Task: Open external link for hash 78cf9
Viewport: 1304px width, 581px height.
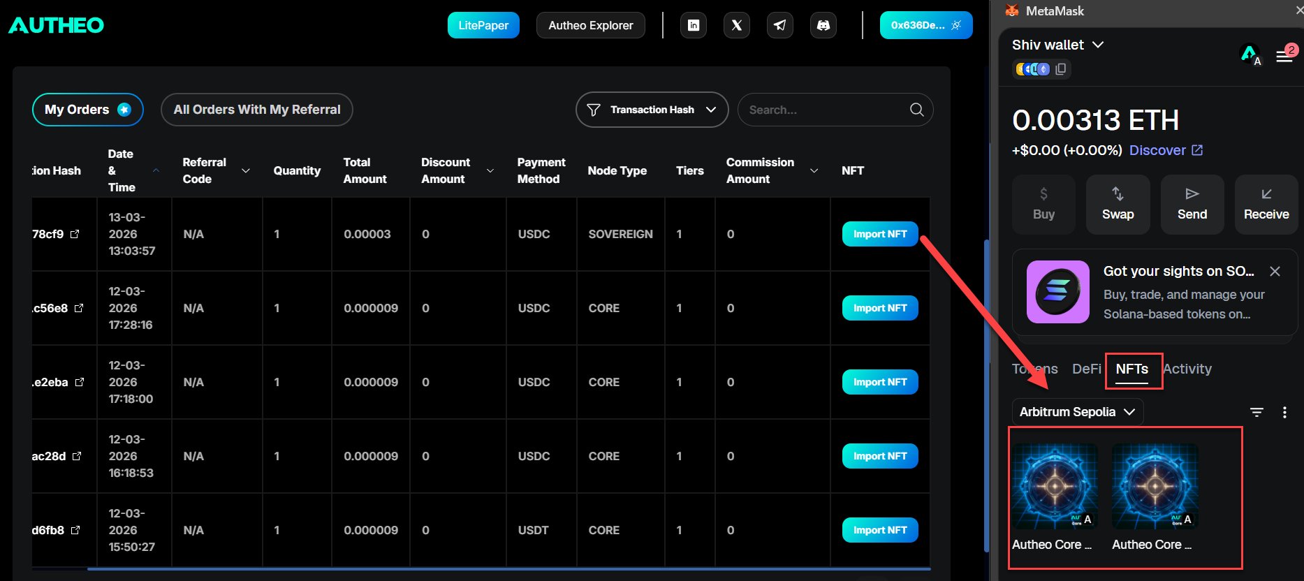Action: pos(75,234)
